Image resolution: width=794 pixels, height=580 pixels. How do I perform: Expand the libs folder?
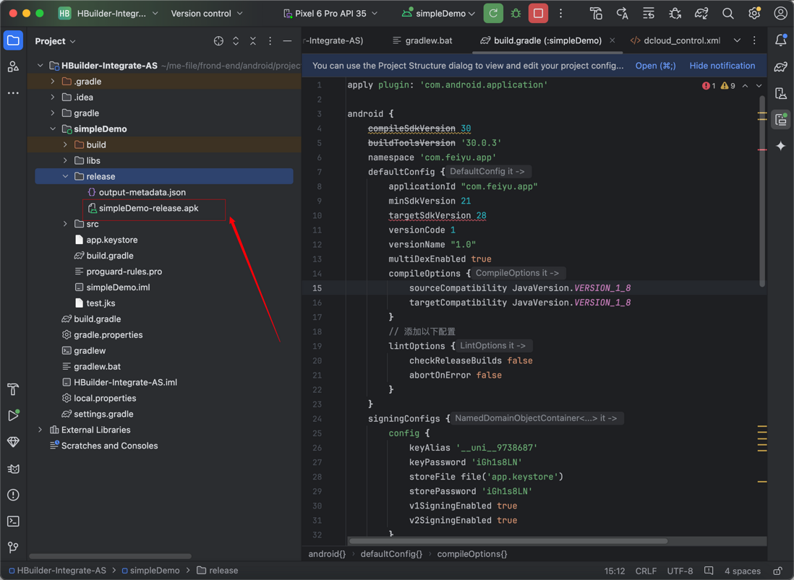(65, 160)
